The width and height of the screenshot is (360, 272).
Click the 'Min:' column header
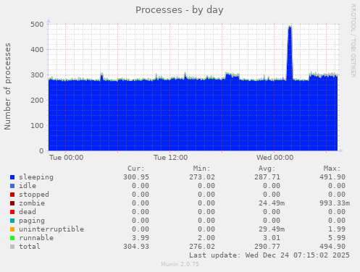click(x=201, y=169)
